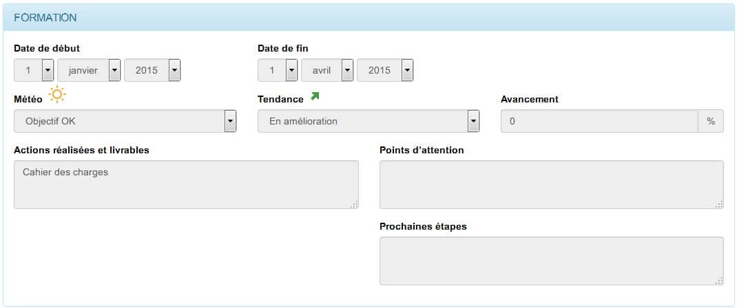Click the percent sign addon of Avancement
Image resolution: width=737 pixels, height=308 pixels.
pyautogui.click(x=711, y=122)
